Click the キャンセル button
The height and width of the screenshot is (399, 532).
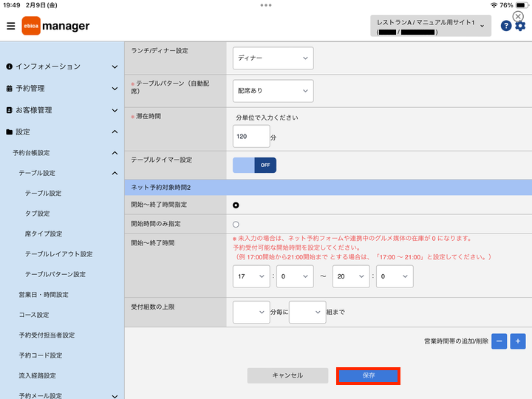tap(287, 375)
